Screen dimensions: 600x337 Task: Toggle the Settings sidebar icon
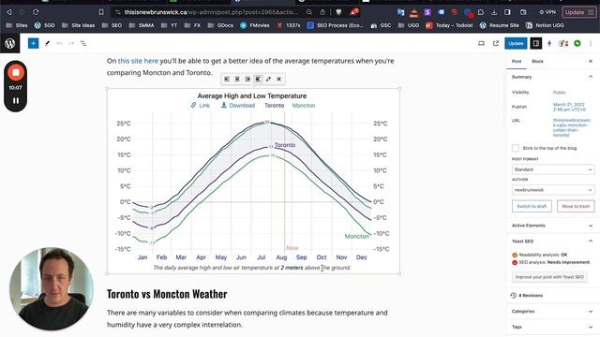tap(536, 44)
